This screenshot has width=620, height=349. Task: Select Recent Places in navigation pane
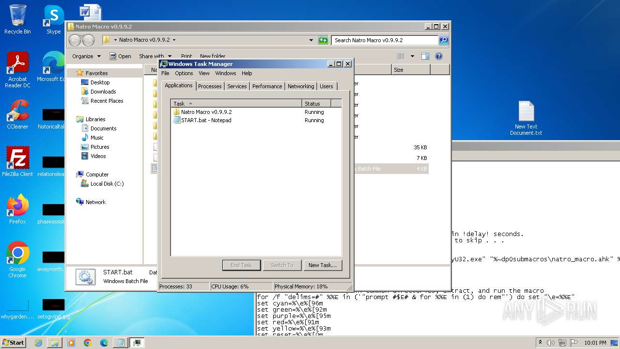click(x=107, y=101)
